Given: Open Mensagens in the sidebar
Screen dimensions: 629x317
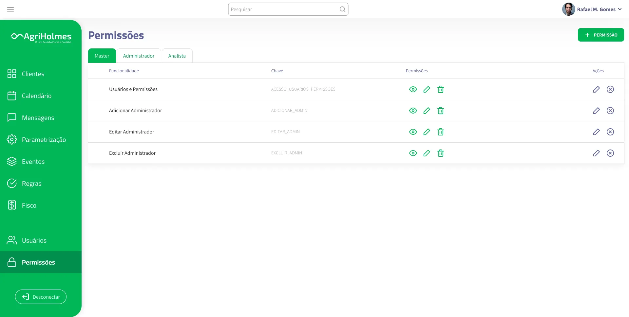Looking at the screenshot, I should tap(41, 118).
